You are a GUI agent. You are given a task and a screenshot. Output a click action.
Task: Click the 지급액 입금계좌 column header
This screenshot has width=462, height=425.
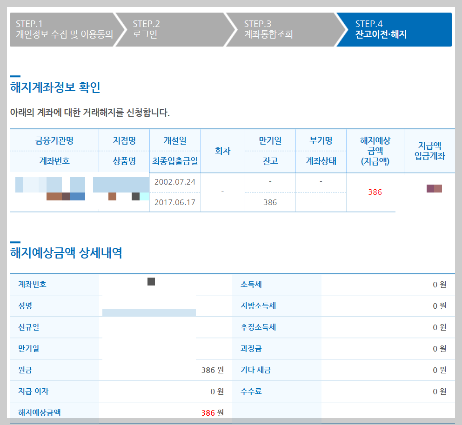(429, 151)
